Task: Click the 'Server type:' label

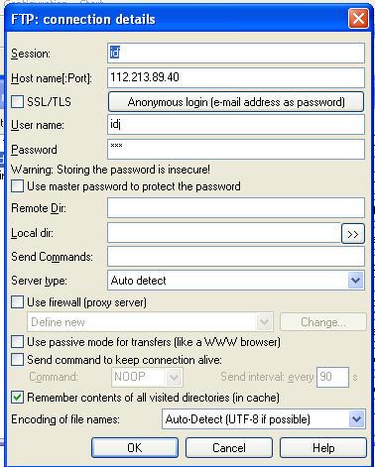Action: 39,281
